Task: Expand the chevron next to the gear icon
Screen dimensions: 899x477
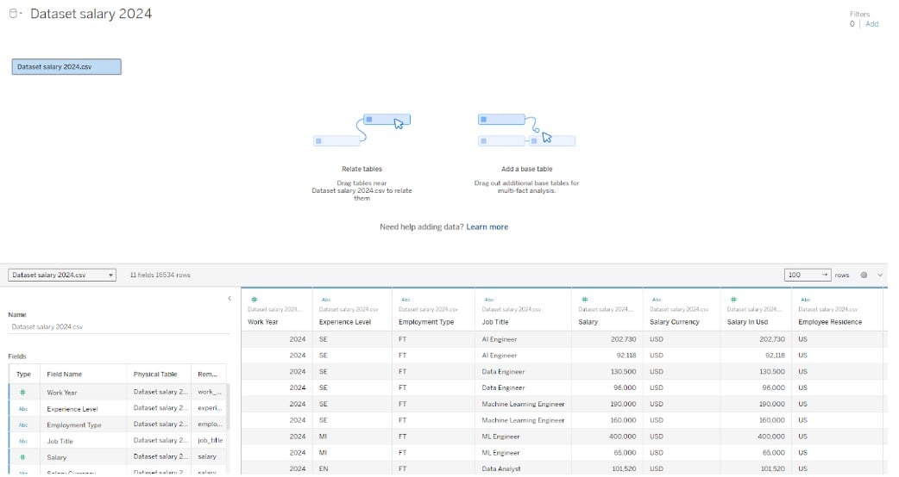Action: point(880,275)
